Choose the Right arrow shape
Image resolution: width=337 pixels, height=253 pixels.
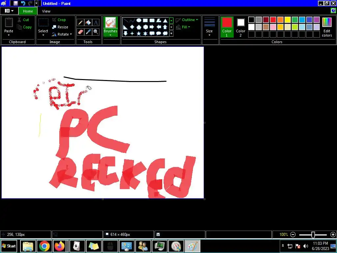click(x=152, y=27)
